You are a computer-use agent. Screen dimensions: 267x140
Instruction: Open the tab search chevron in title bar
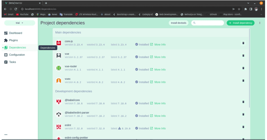(248, 3)
